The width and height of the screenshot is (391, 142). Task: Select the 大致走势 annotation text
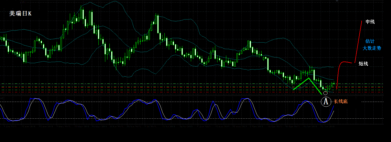coord(372,48)
